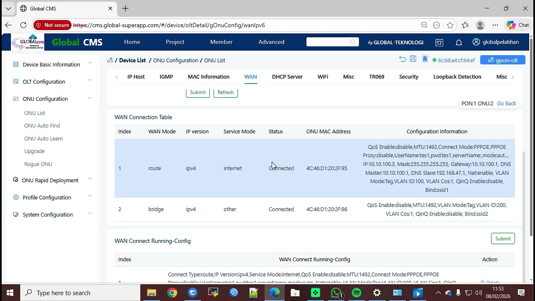The image size is (535, 301).
Task: Click Submit in WAN Connect Running-Config
Action: [503, 239]
